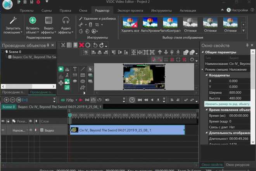The image size is (256, 171).
Task: Click the scissors cut icon in editor toolbar
Action: [63, 45]
